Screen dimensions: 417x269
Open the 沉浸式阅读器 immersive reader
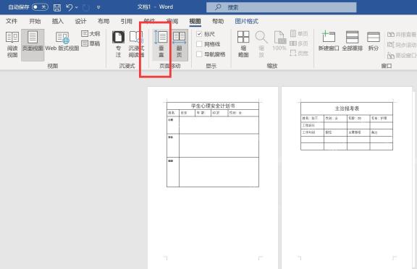pos(136,44)
